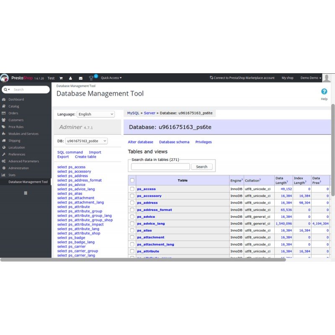Screen dimensions: 335x335
Task: Open the Language English dropdown
Action: [96, 114]
